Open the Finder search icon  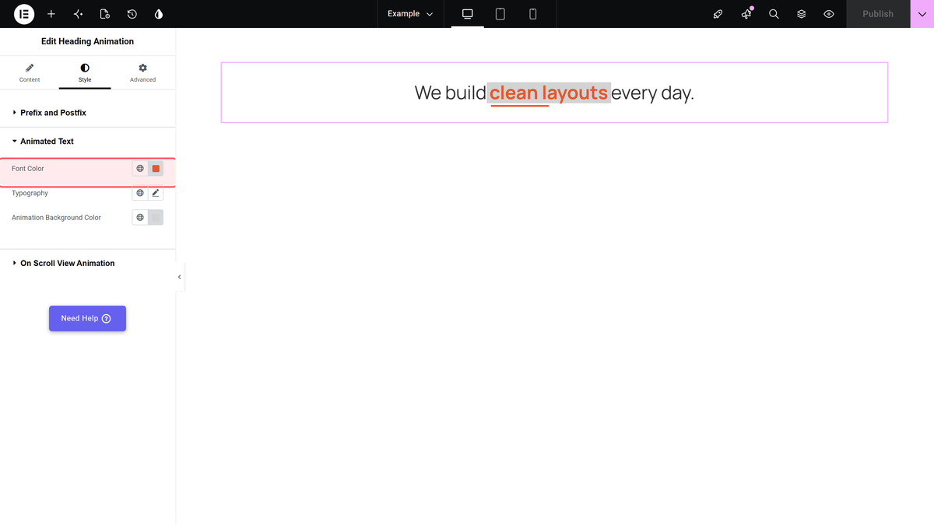tap(774, 14)
